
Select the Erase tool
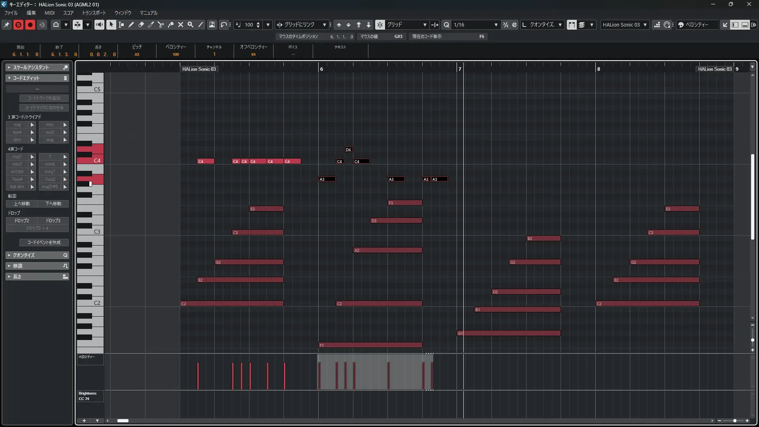141,25
